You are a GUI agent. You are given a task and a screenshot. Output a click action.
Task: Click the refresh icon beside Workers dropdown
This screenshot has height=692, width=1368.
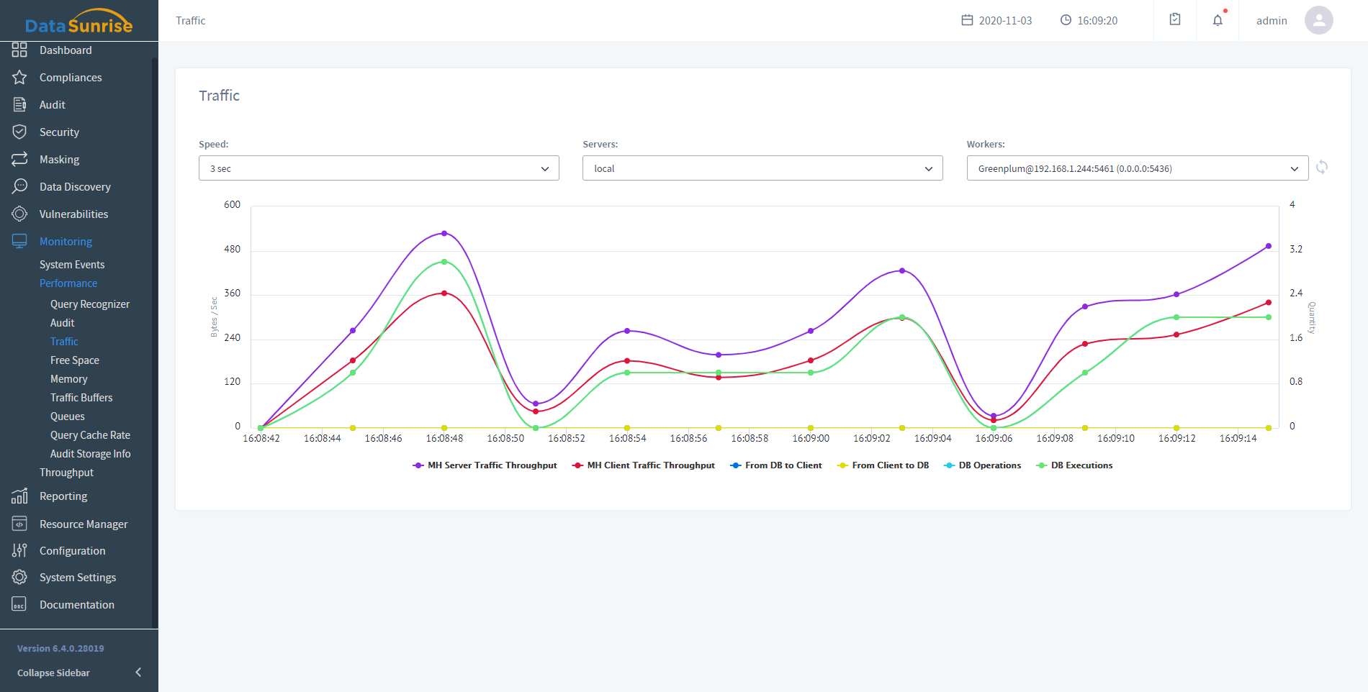[1322, 168]
